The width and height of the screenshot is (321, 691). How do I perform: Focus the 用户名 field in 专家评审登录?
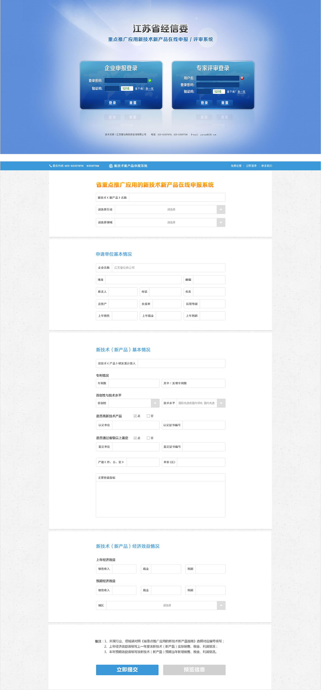(x=218, y=78)
